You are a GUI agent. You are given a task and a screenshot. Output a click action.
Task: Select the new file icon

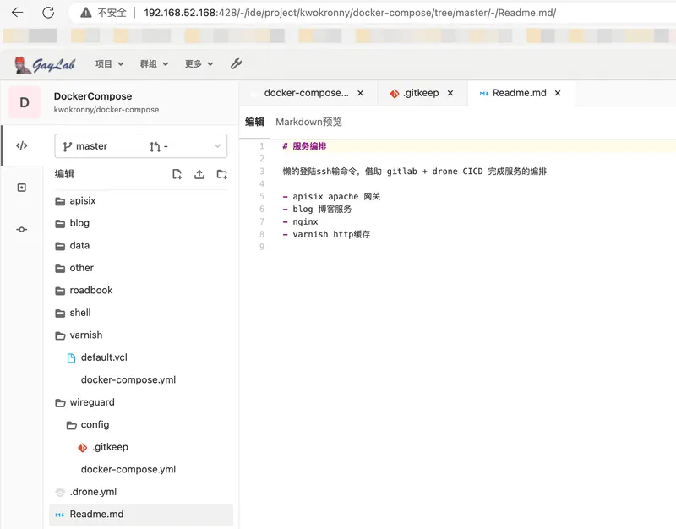point(177,173)
